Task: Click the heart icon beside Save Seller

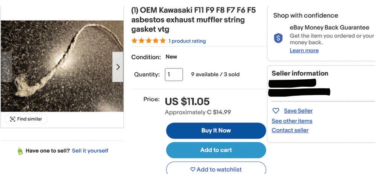Action: (x=276, y=111)
